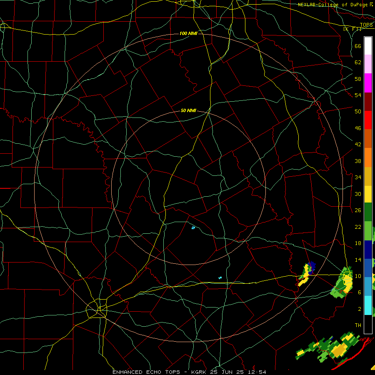Viewport: 375px width, 375px height.
Task: Click the light pink legend swatch
Action: click(368, 64)
